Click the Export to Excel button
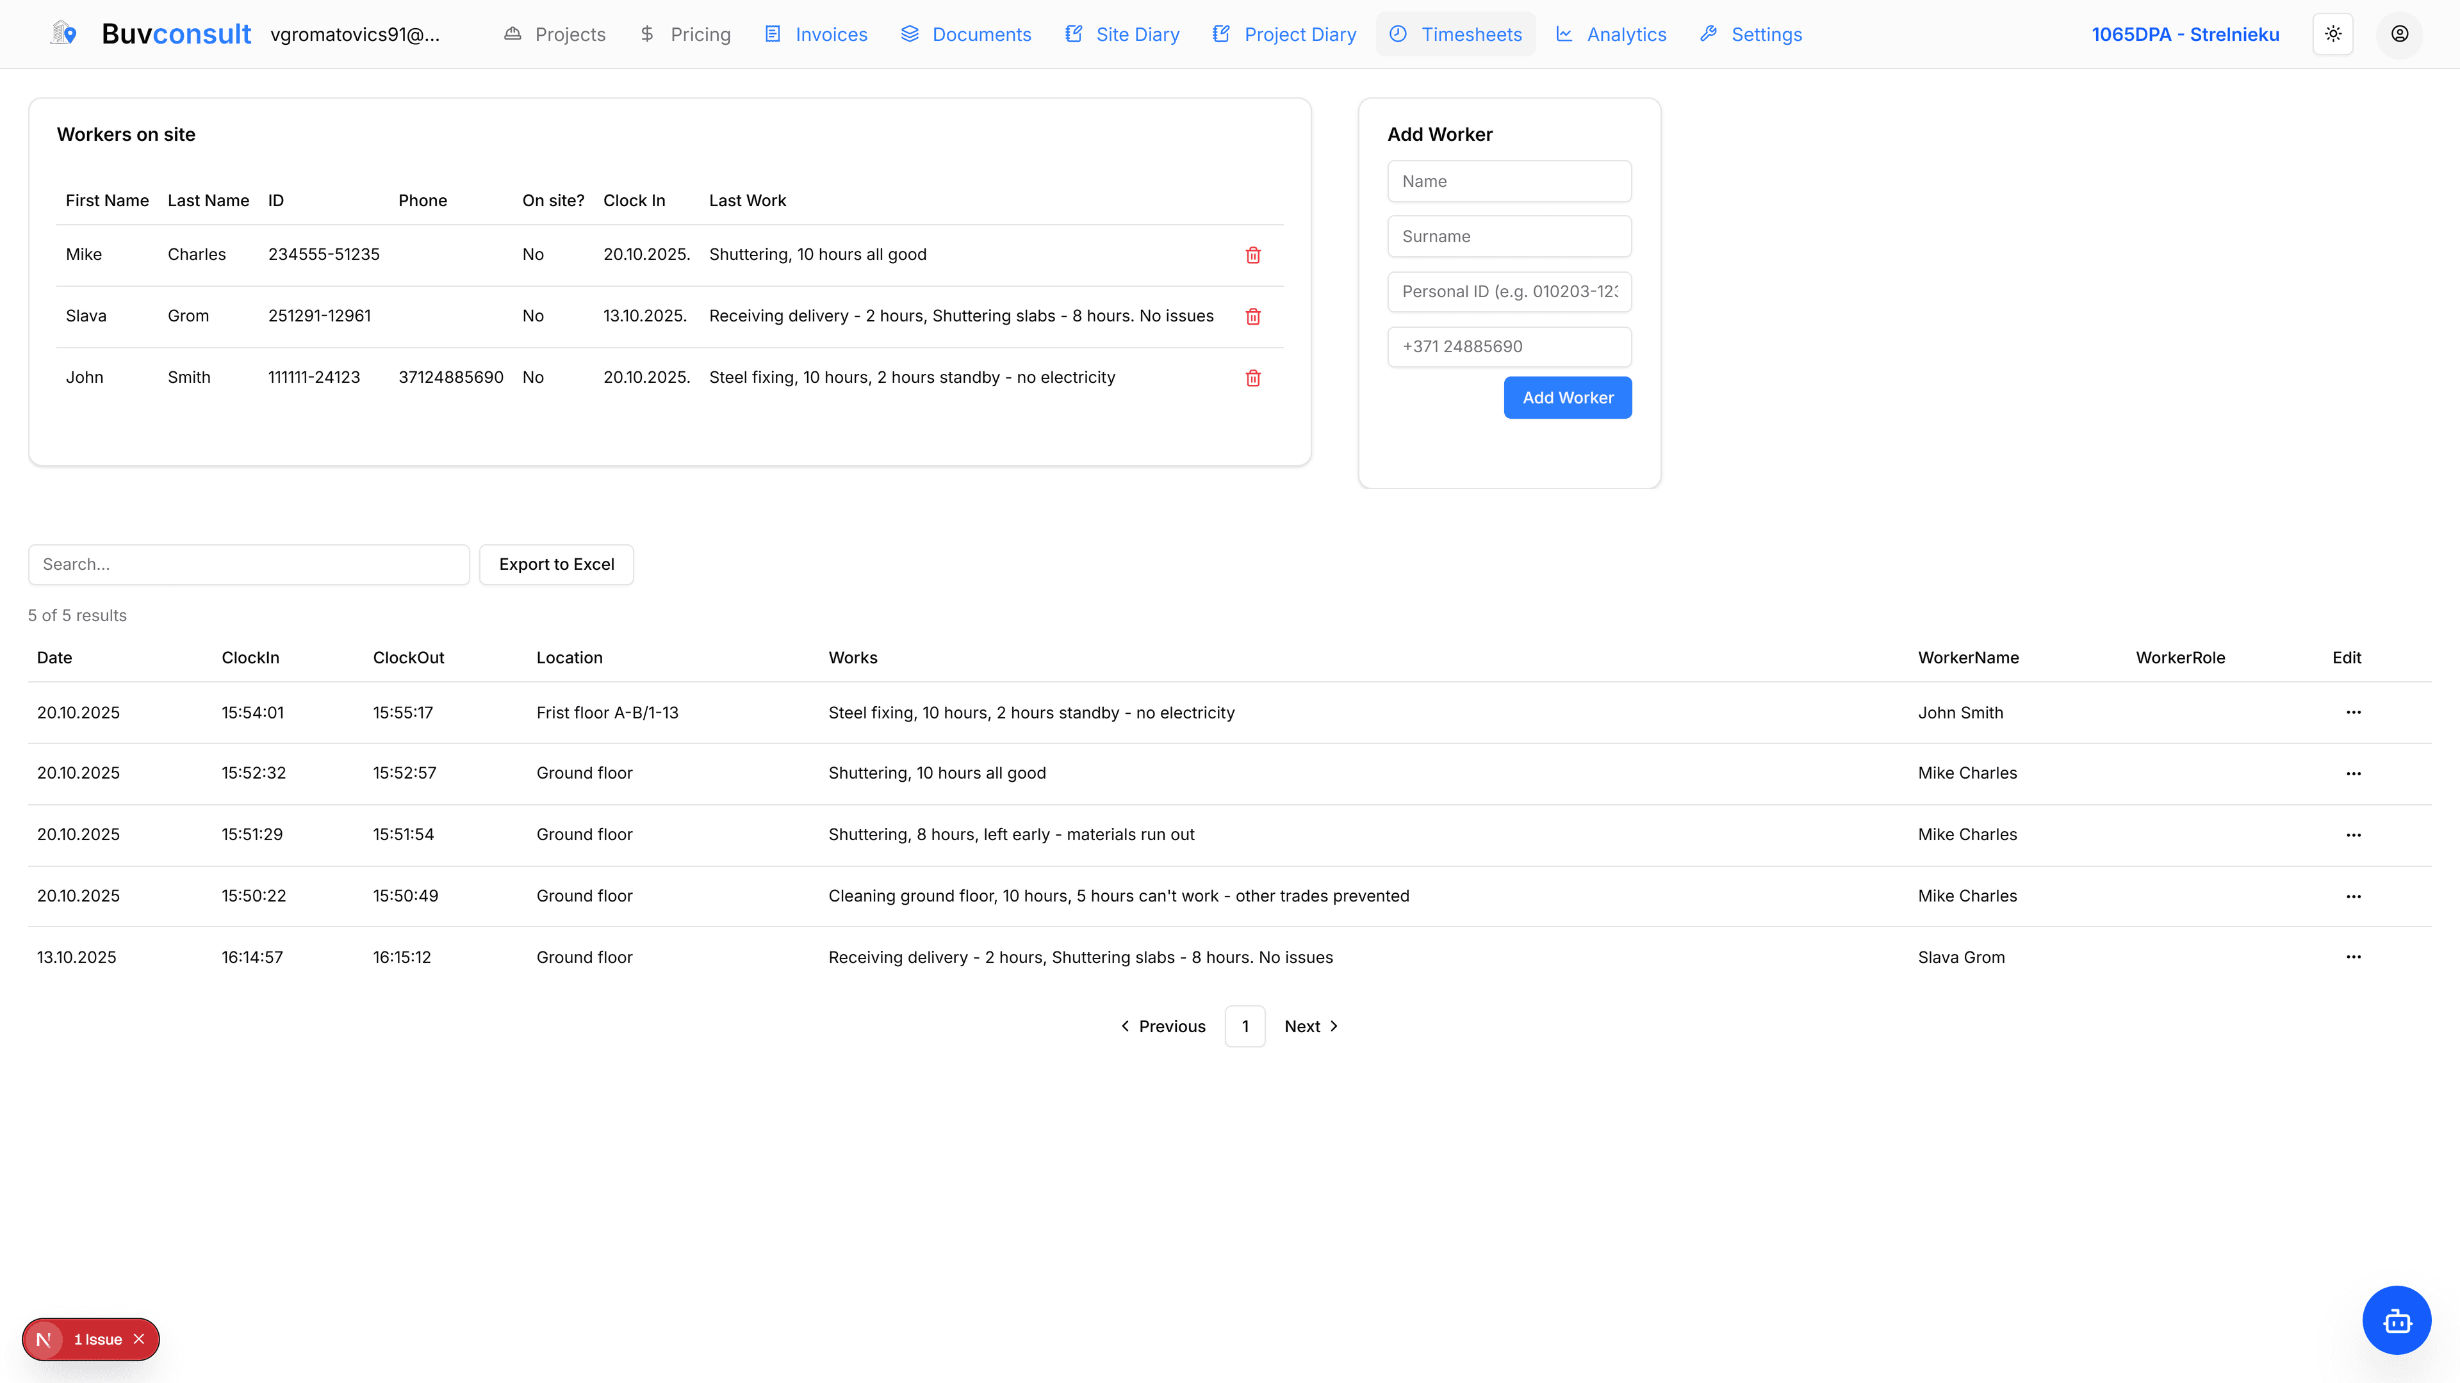Image resolution: width=2460 pixels, height=1383 pixels. pos(556,564)
